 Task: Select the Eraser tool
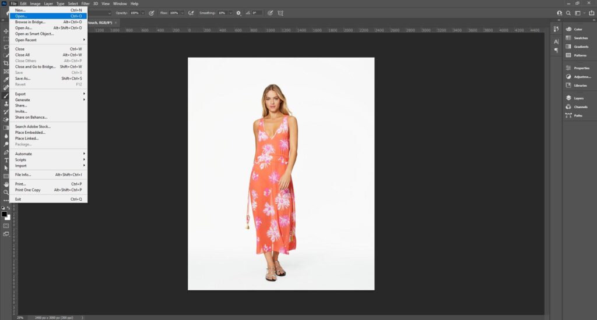tap(6, 119)
